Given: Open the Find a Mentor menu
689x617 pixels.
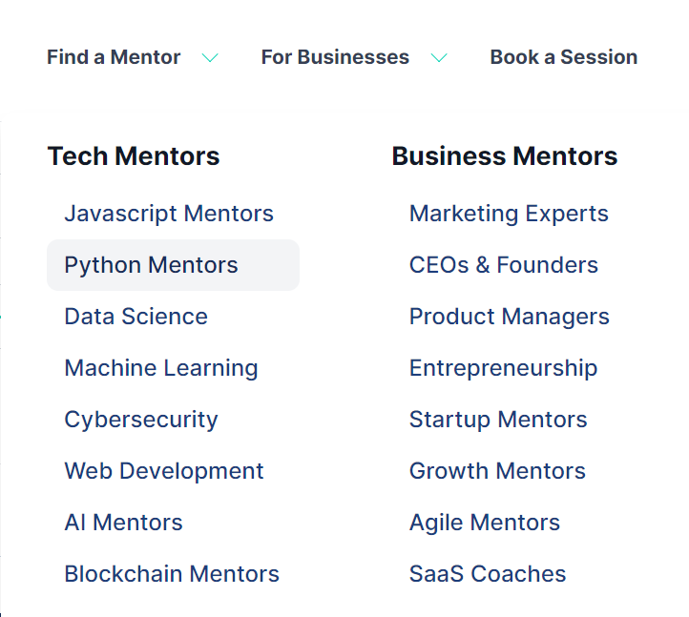Looking at the screenshot, I should point(114,57).
